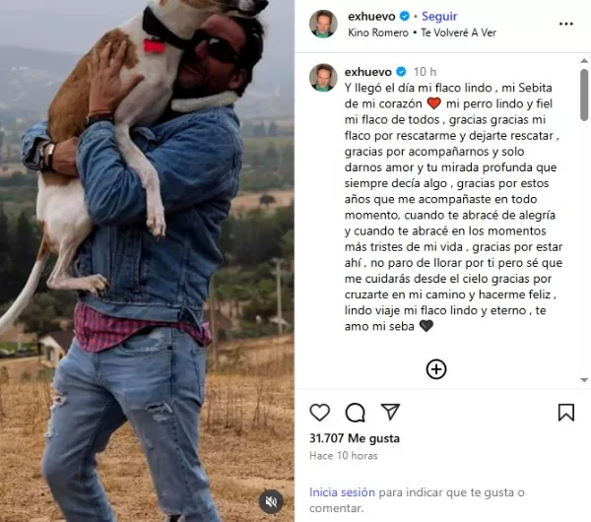Click the verified badge in the header
This screenshot has width=591, height=522.
[405, 16]
